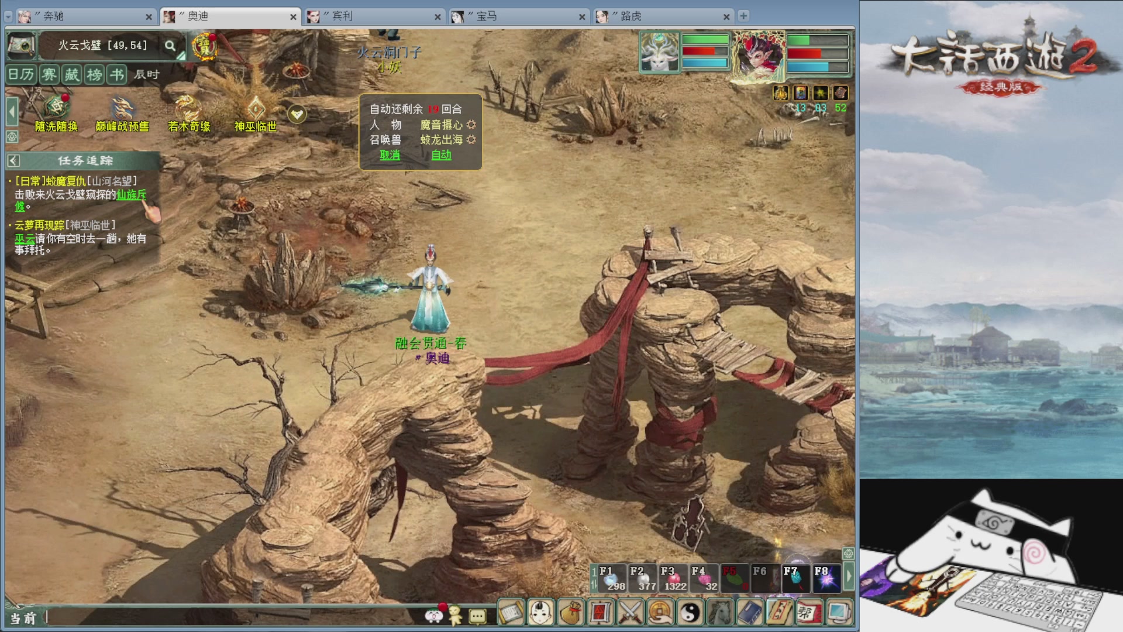Open the yellow talisman scroll icon
The image size is (1123, 632).
(780, 613)
